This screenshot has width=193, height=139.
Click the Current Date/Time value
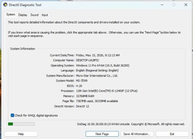click(x=98, y=55)
